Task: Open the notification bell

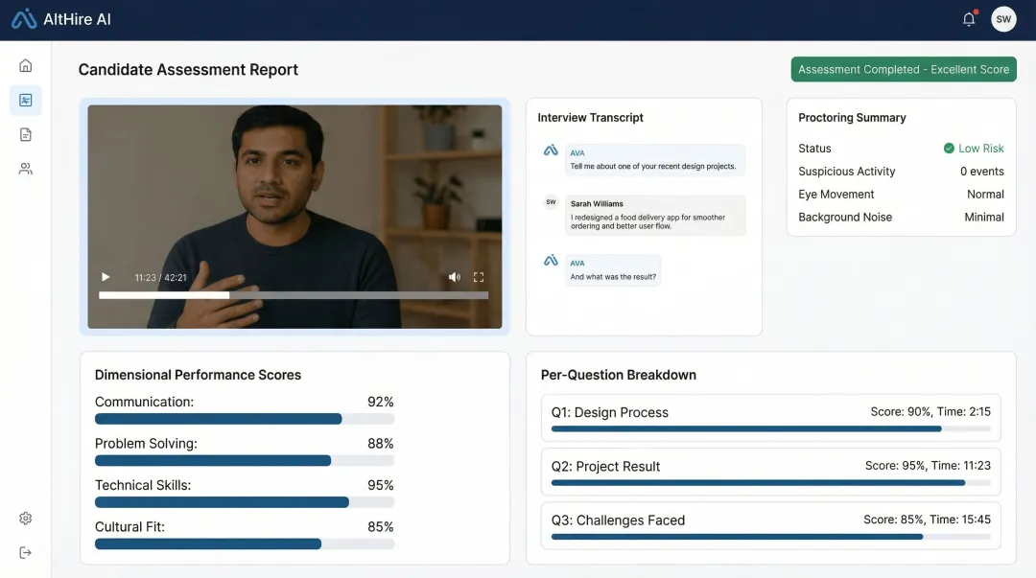Action: tap(969, 18)
